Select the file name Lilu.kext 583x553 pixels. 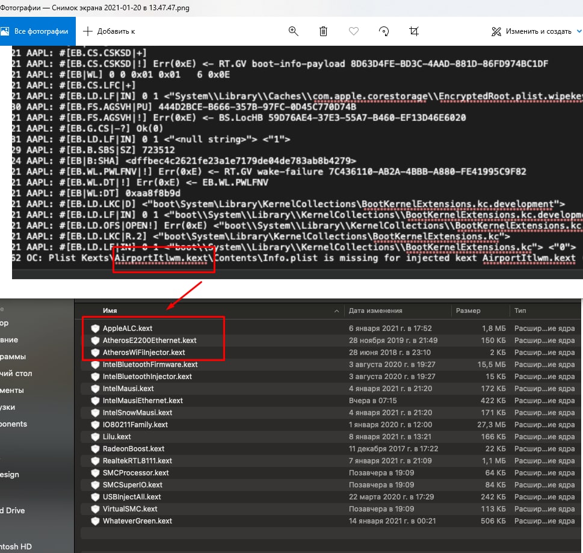116,437
